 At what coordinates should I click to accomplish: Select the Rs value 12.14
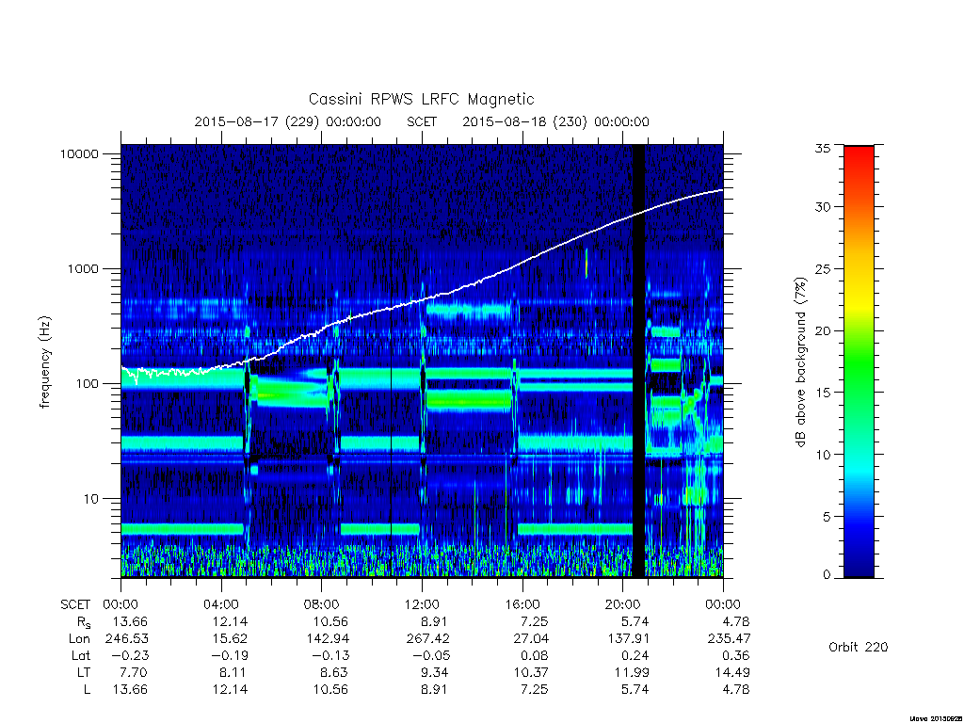pyautogui.click(x=230, y=622)
